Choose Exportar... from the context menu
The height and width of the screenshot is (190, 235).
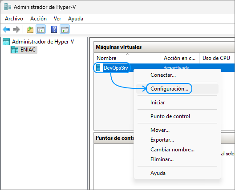pyautogui.click(x=177, y=140)
